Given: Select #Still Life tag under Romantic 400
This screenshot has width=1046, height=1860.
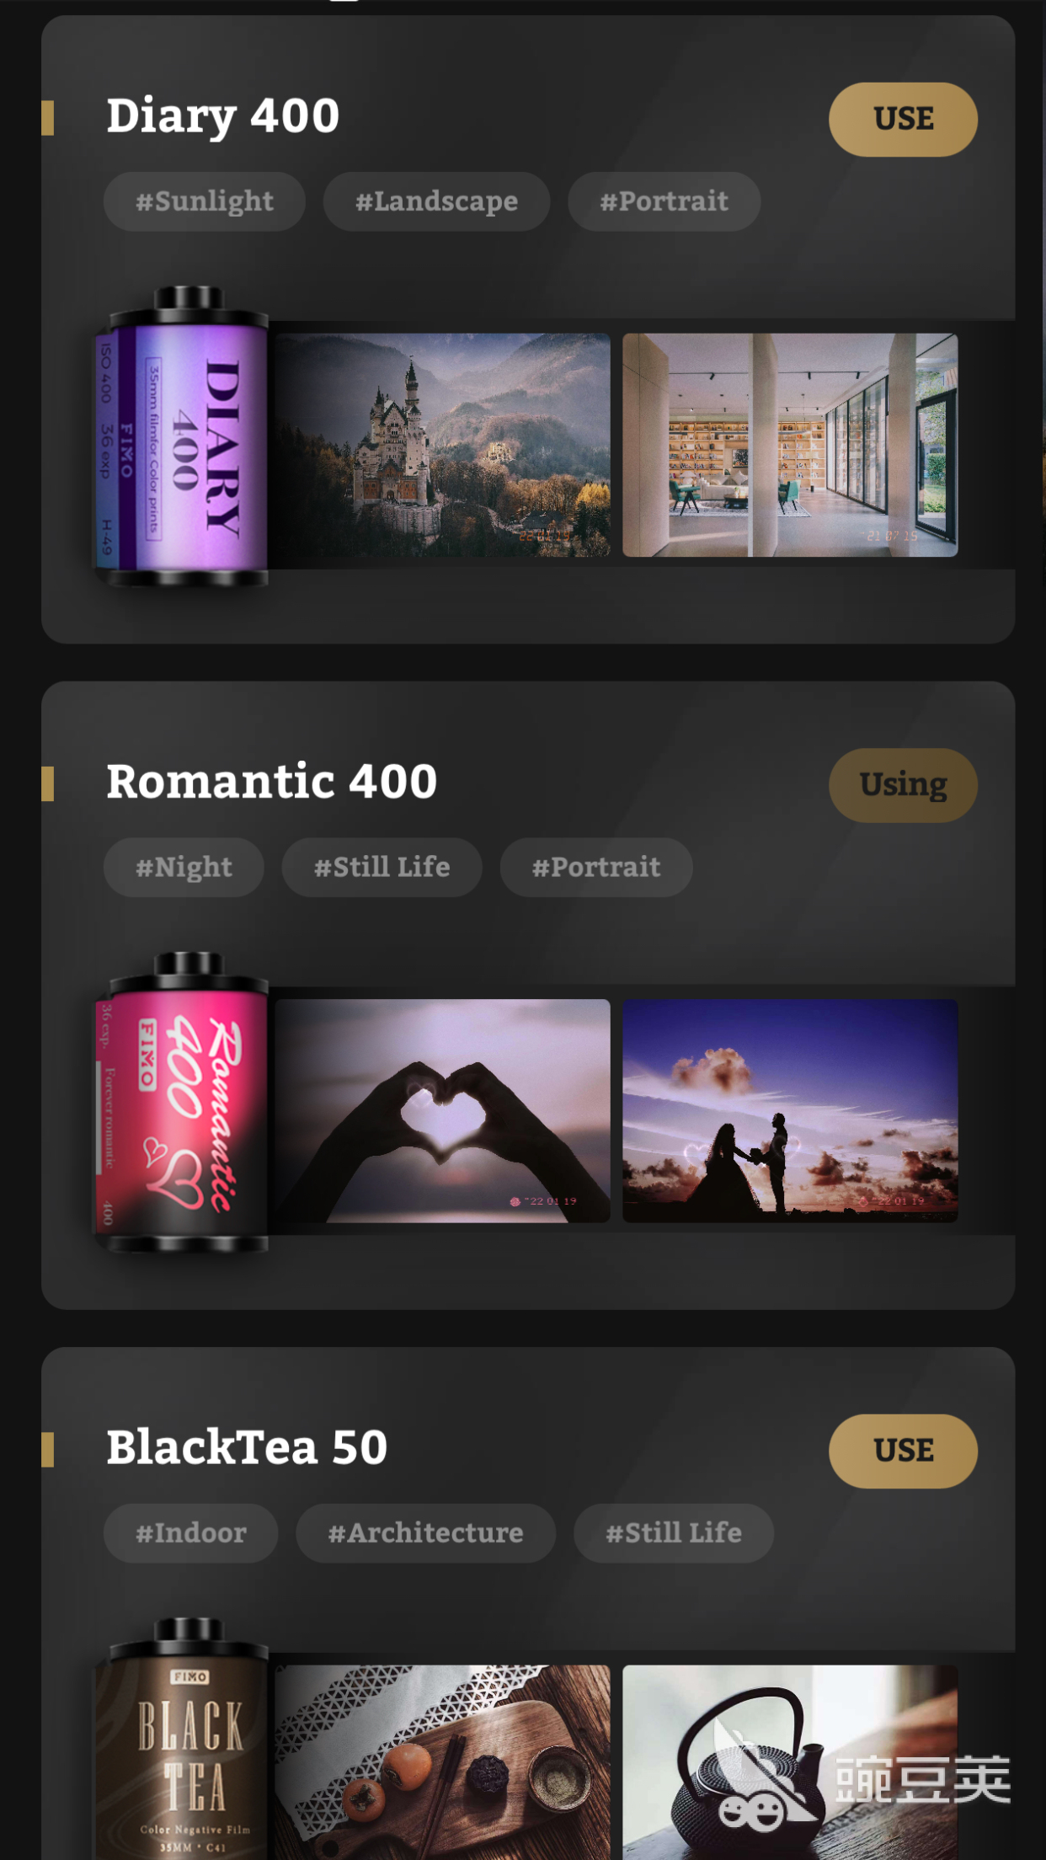Looking at the screenshot, I should point(382,867).
